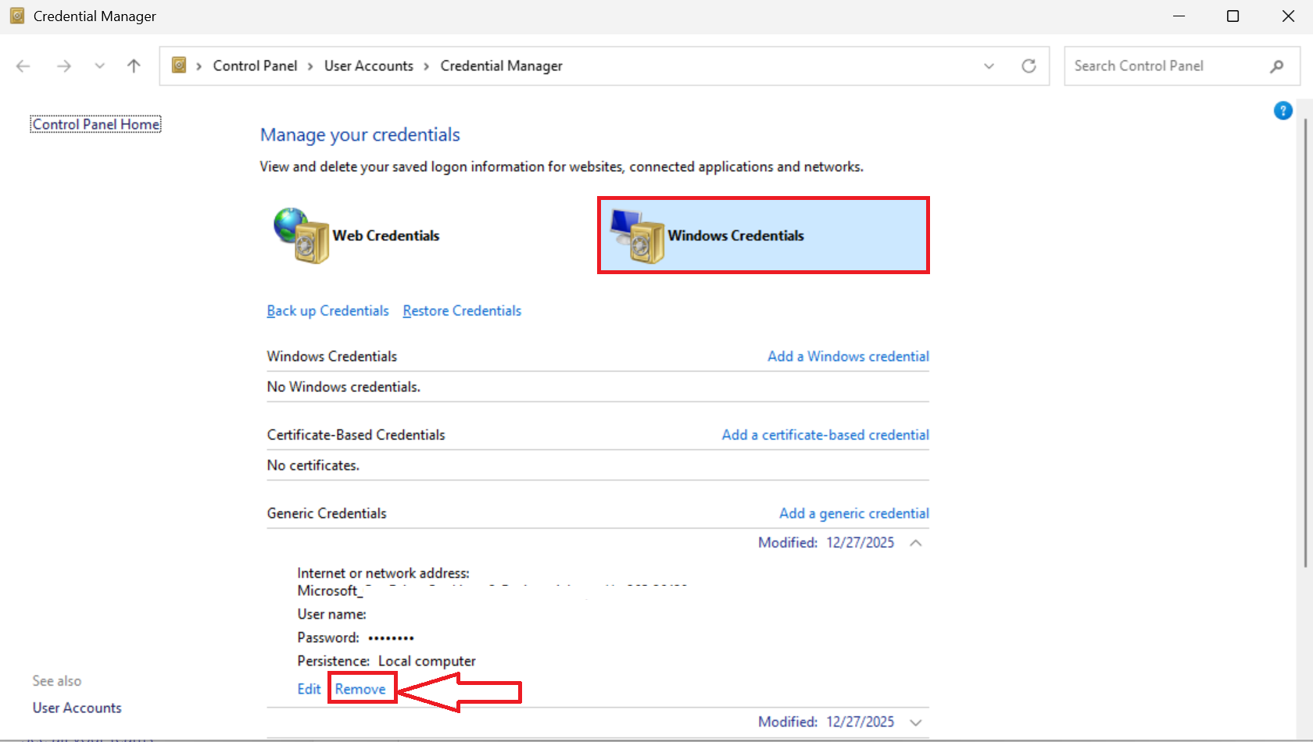Click the vault icon in the address bar

click(x=179, y=65)
